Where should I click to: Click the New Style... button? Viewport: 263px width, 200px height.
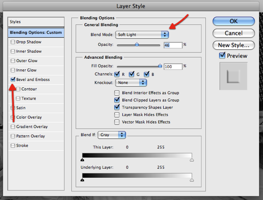(234, 45)
